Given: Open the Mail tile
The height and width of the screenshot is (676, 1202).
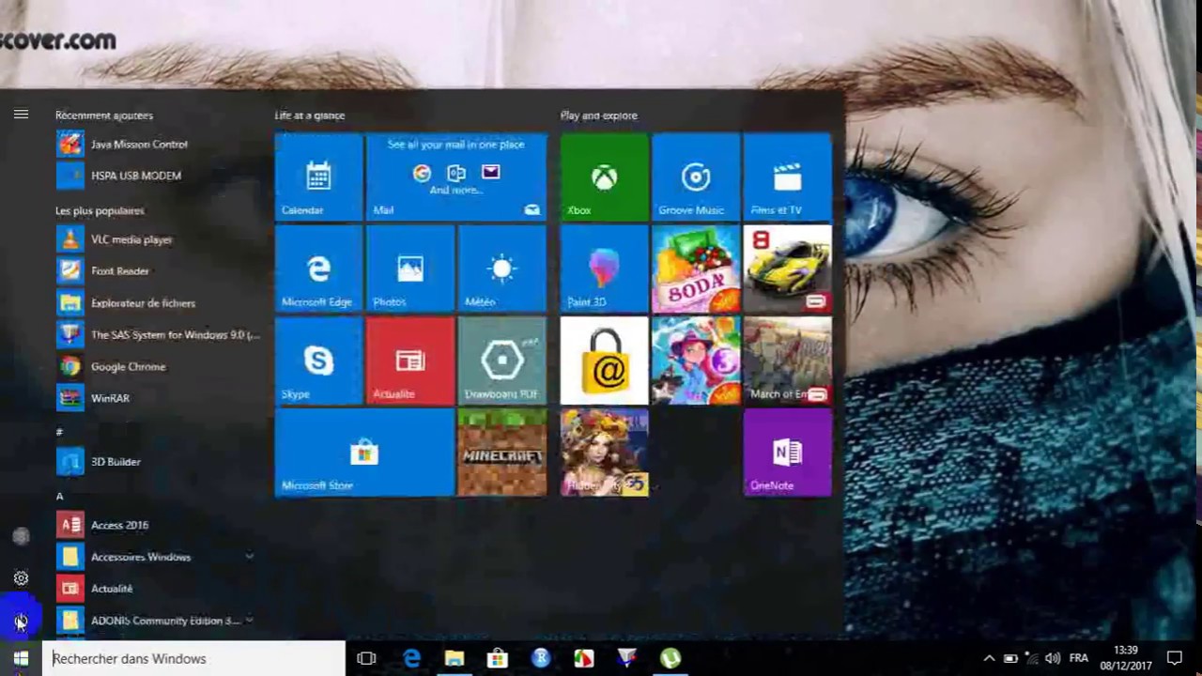Looking at the screenshot, I should 456,177.
